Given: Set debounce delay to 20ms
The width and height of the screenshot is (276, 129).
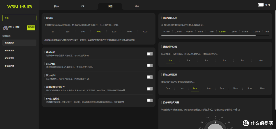Looking at the screenshot, I should coord(262,88).
